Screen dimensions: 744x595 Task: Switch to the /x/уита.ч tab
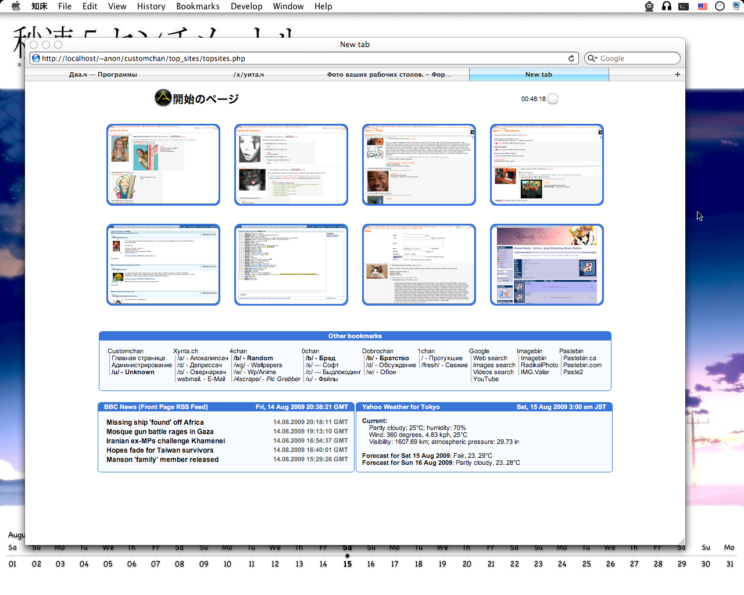tap(249, 74)
